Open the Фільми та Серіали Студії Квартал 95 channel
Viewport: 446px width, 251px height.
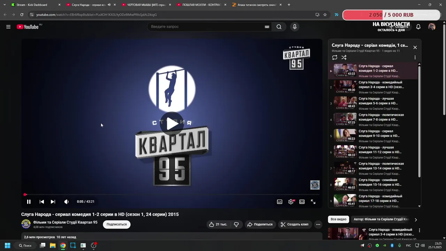tap(65, 222)
